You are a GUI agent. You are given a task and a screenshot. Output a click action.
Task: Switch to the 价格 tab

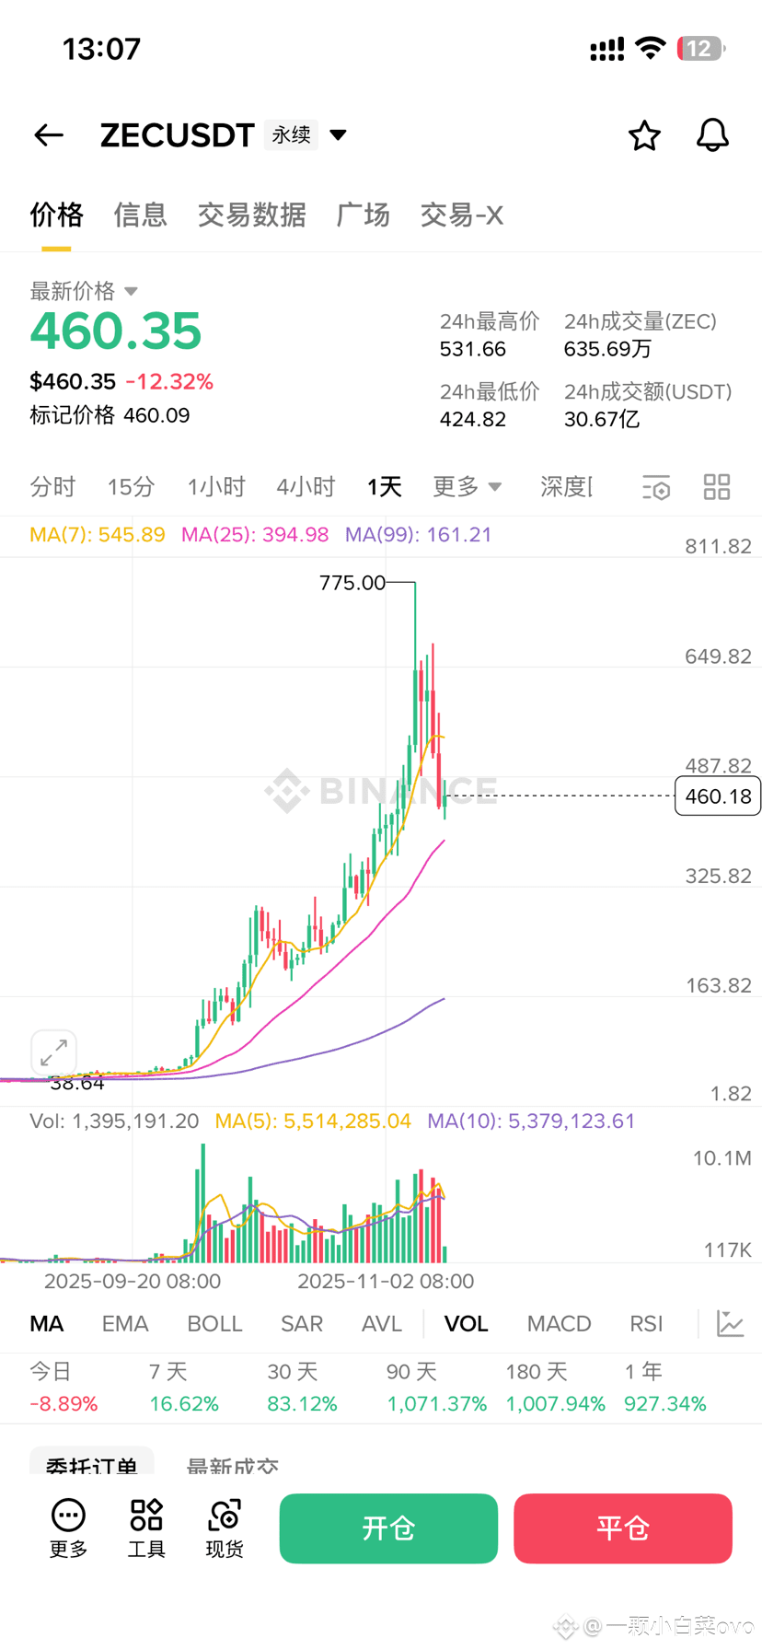click(56, 215)
